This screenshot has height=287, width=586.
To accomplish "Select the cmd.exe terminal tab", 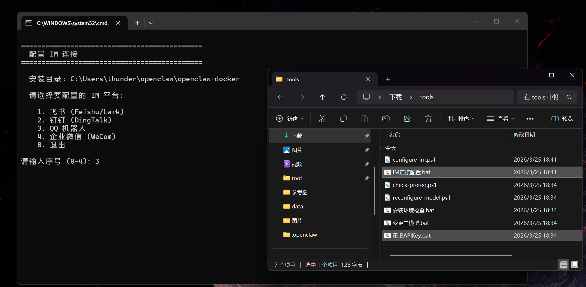I will (72, 23).
